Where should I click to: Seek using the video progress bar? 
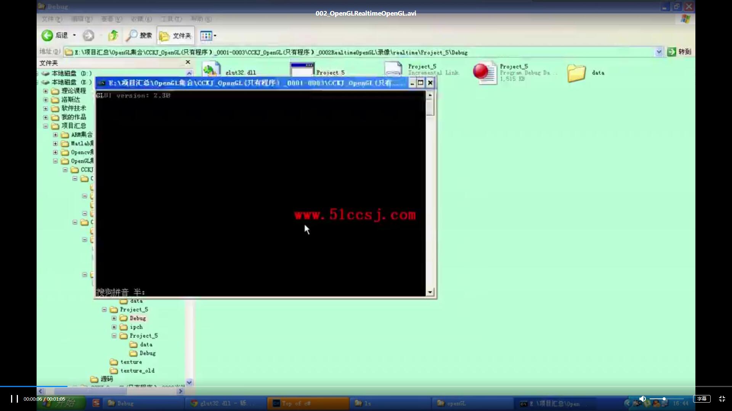tap(366, 386)
